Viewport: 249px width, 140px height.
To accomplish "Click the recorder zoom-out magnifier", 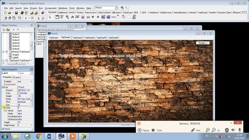I will 214,130.
